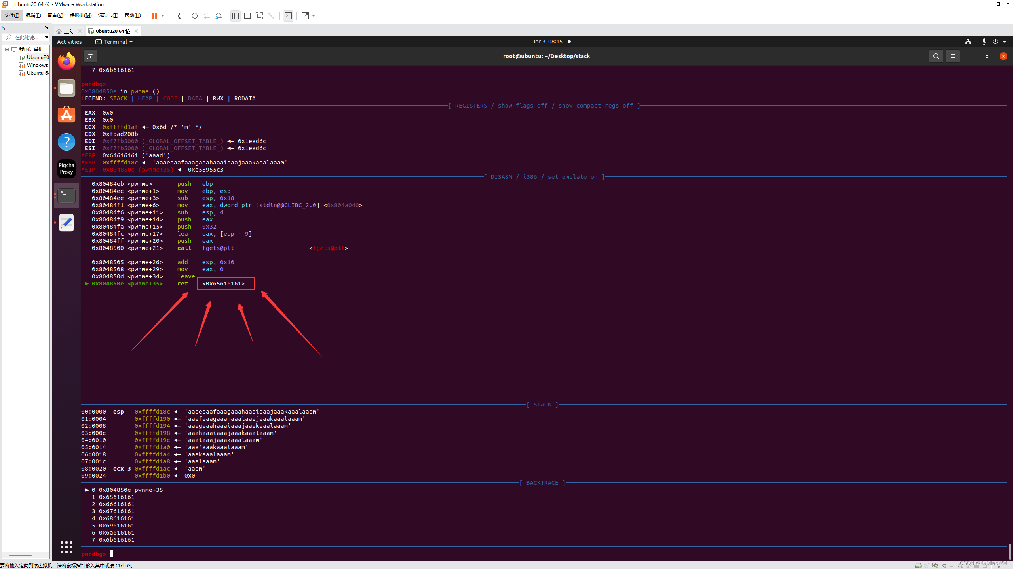The image size is (1013, 569).
Task: Click the terminal search magnifier icon
Action: pyautogui.click(x=936, y=56)
